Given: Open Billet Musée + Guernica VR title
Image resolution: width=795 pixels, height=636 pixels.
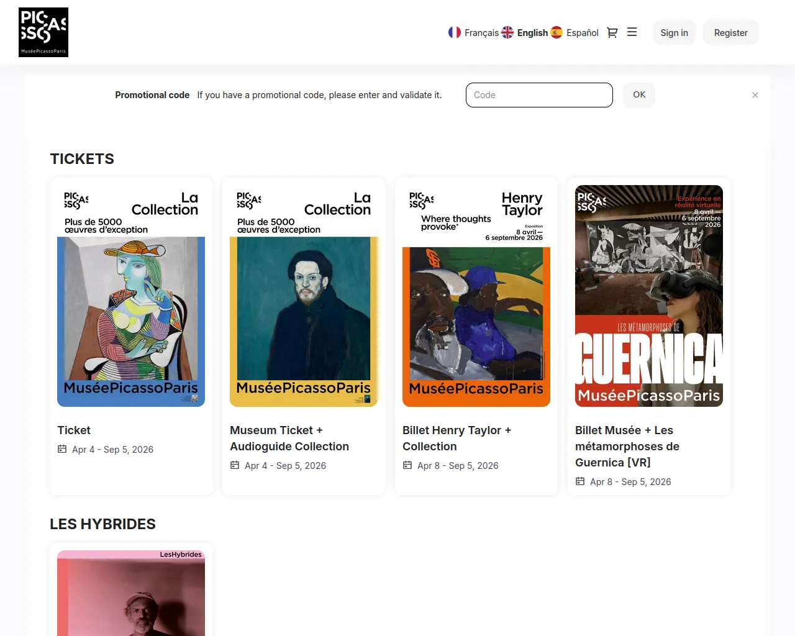Looking at the screenshot, I should (627, 447).
